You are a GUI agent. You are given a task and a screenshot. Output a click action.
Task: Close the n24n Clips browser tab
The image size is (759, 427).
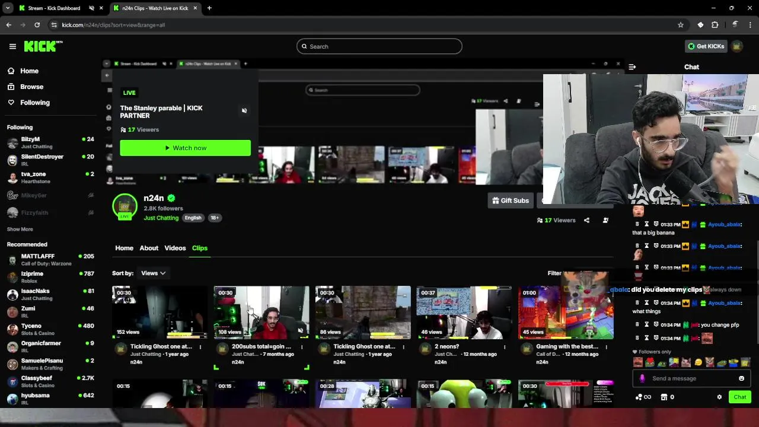point(195,8)
